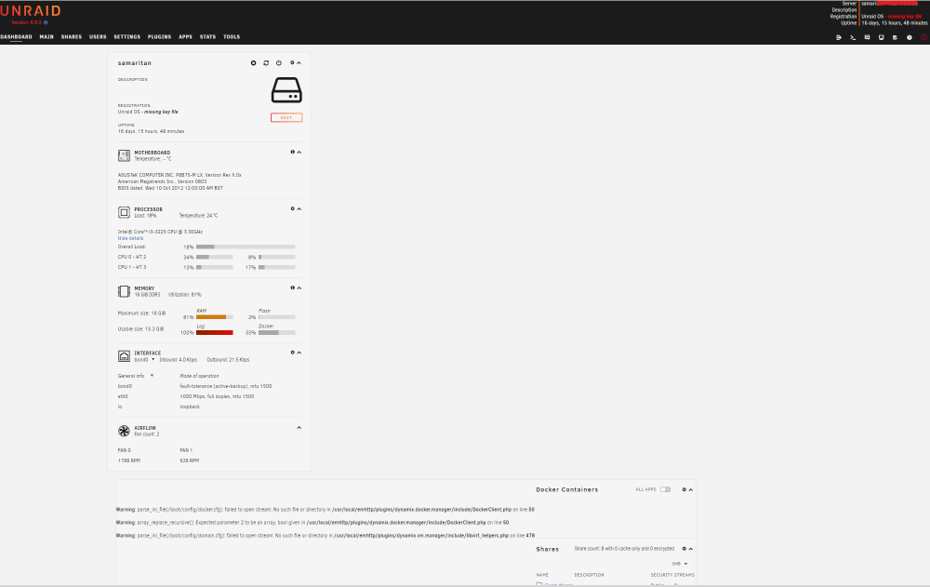The height and width of the screenshot is (587, 930).
Task: Open the Tools menu tab
Action: (x=232, y=37)
